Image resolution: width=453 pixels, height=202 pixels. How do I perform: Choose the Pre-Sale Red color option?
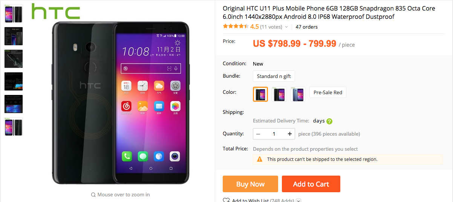click(328, 92)
